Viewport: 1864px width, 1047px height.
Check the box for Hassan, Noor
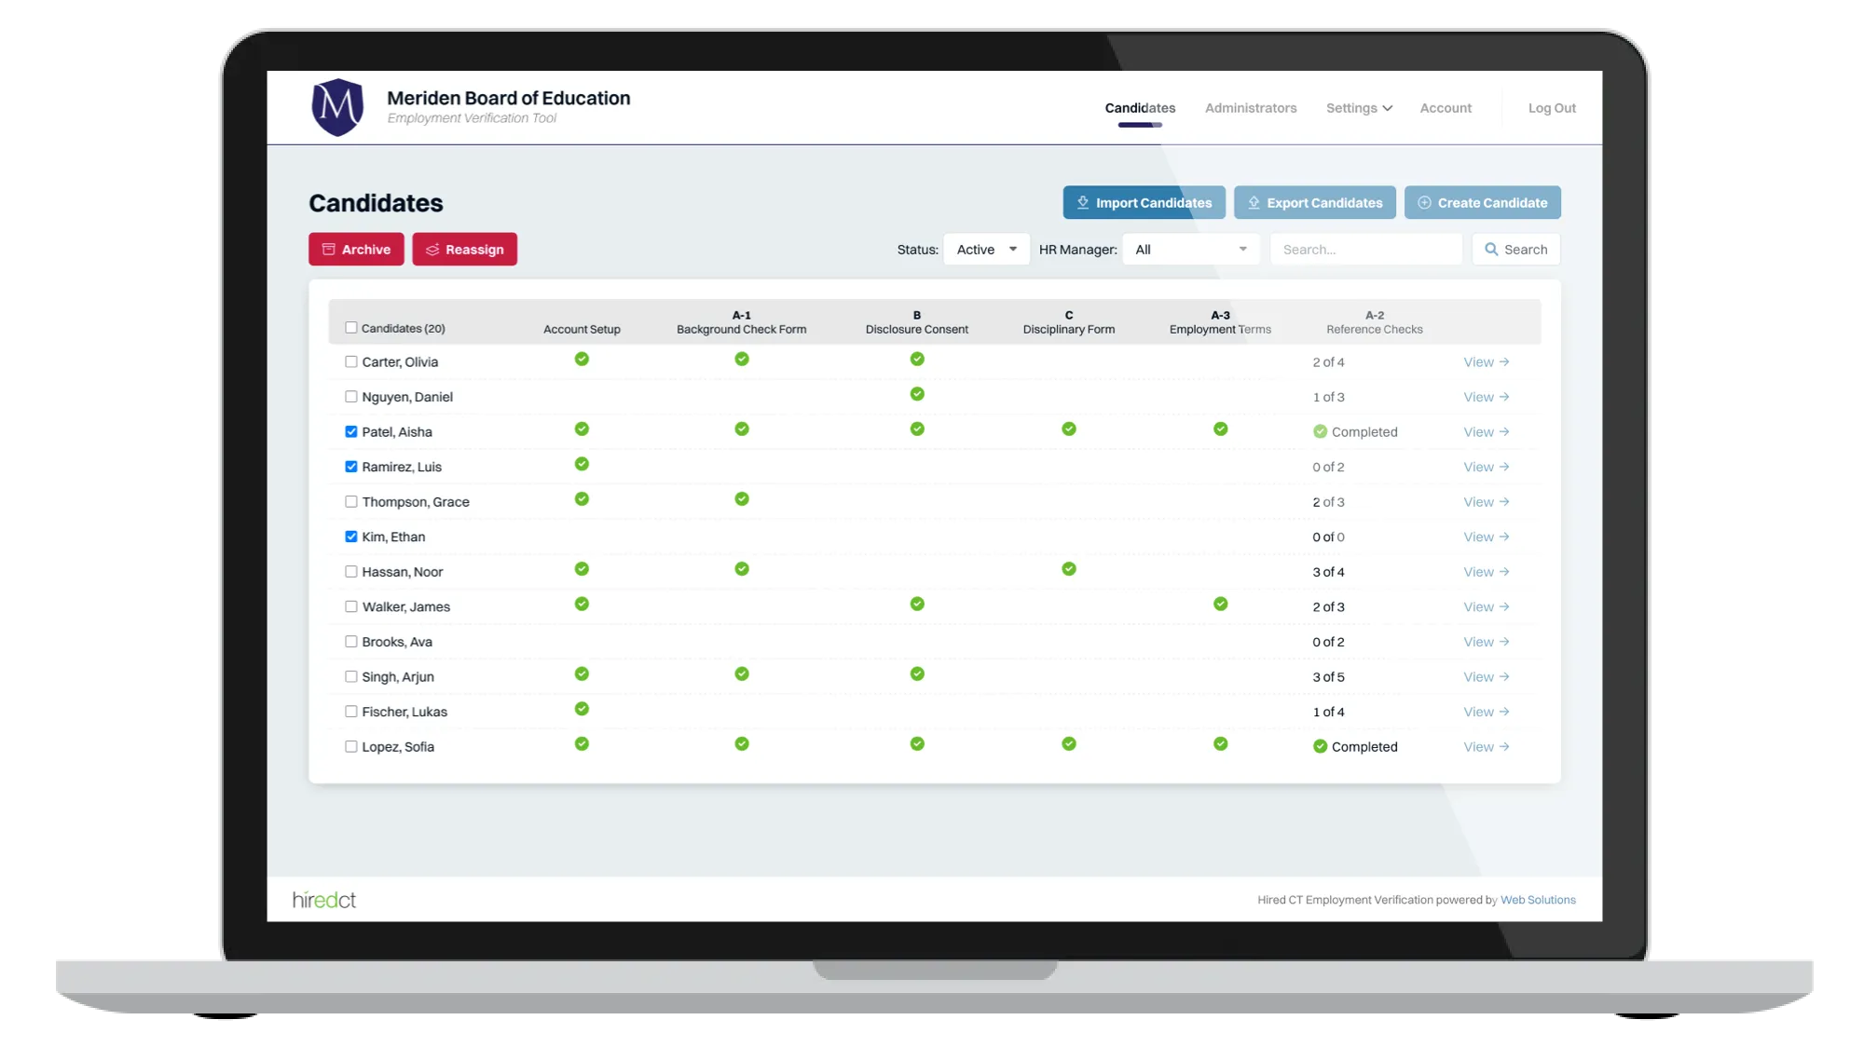(x=351, y=572)
